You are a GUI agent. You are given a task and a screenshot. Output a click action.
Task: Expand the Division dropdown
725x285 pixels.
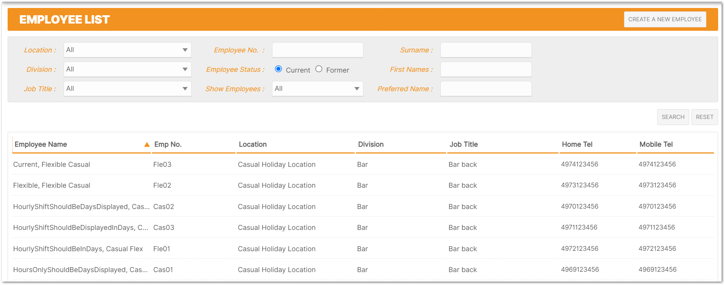pyautogui.click(x=127, y=69)
